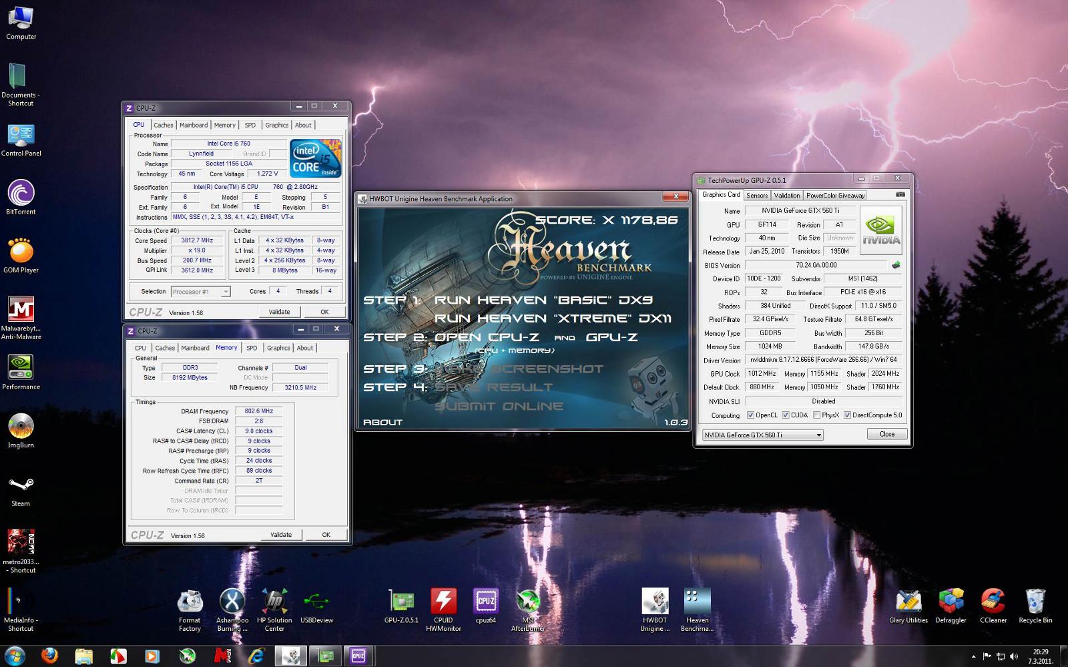Show hidden tray icons arrow

[973, 657]
